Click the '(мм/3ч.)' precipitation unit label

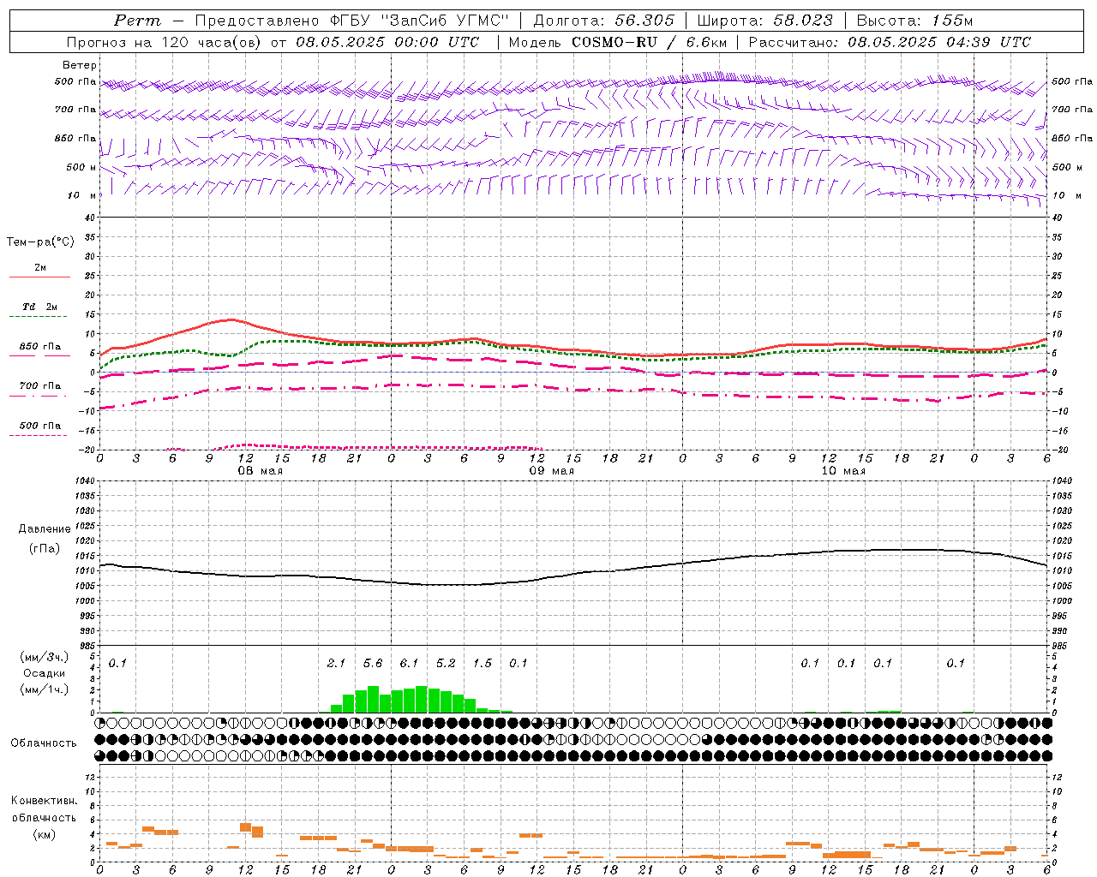(45, 657)
